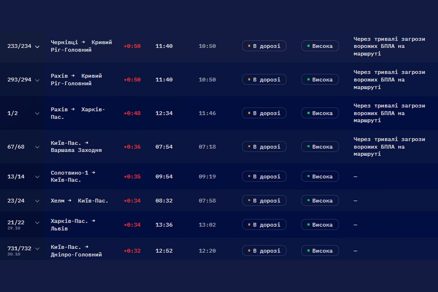The width and height of the screenshot is (438, 292).
Task: Expand train 21/22 dated 29.10
Action: pos(37,223)
